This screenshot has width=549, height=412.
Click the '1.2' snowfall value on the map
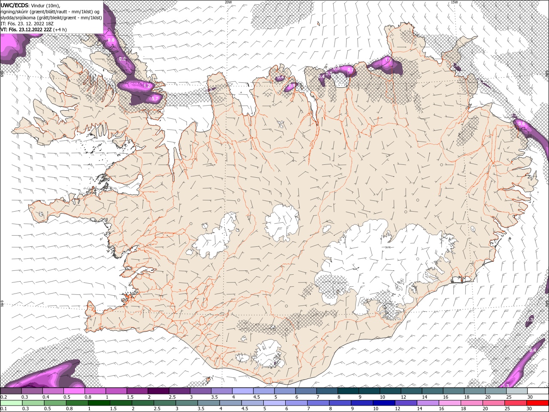146,86
